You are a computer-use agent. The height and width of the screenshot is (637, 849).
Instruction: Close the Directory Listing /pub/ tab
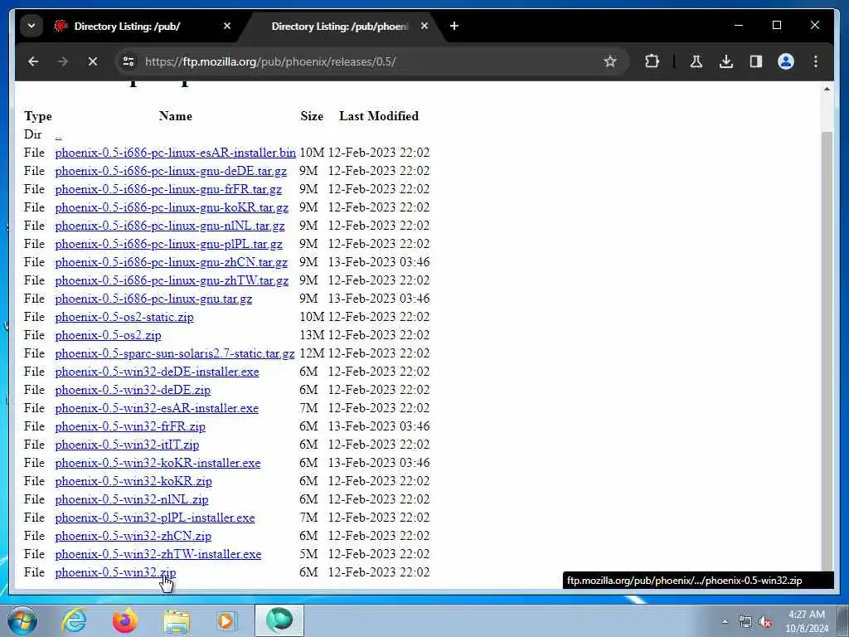coord(227,26)
